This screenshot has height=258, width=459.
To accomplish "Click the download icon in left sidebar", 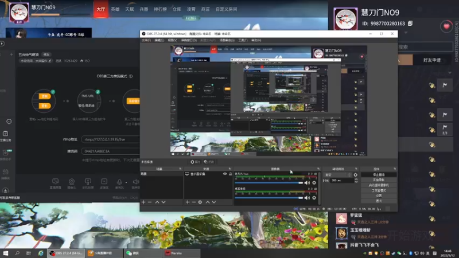I will pos(6,190).
